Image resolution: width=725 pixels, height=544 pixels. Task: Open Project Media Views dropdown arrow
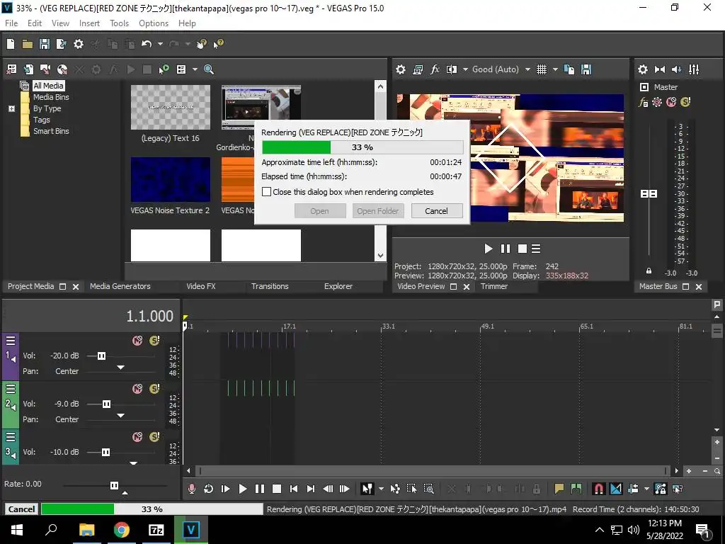(x=195, y=69)
